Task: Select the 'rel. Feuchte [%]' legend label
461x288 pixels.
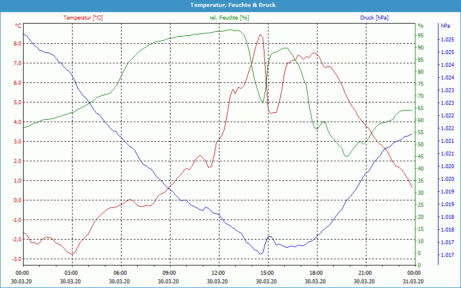Action: [229, 18]
